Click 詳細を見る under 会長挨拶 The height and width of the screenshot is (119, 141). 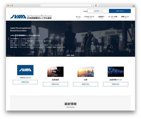(56, 84)
